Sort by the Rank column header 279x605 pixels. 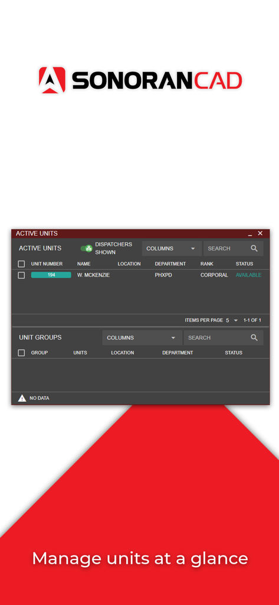(207, 264)
